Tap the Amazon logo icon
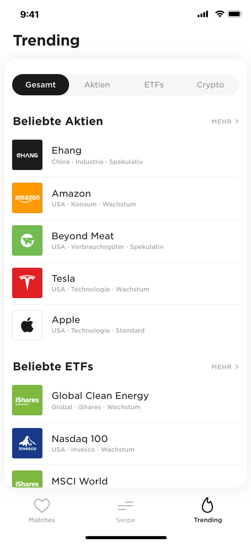Image resolution: width=251 pixels, height=544 pixels. 27,198
